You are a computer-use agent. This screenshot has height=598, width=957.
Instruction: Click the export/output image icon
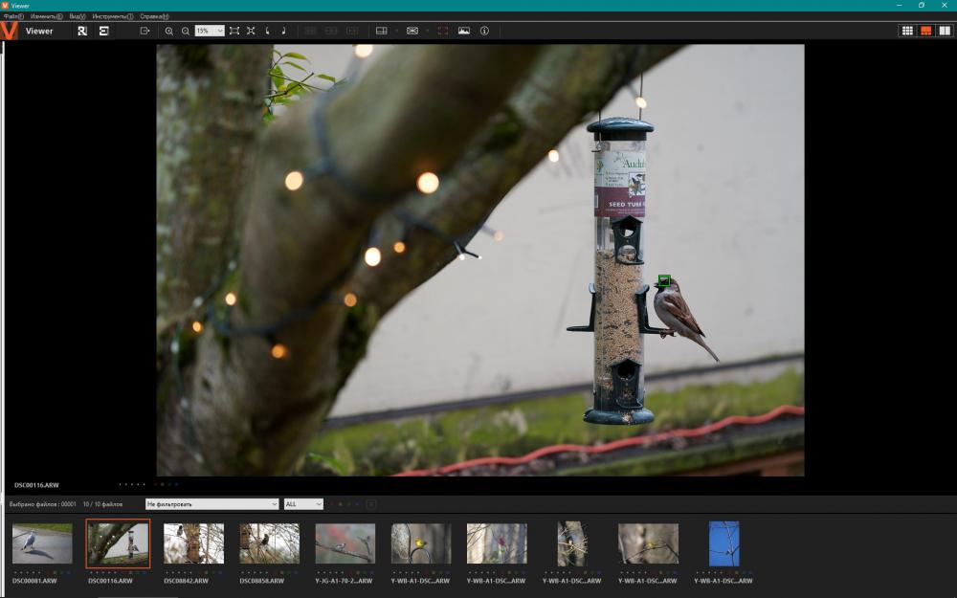pos(145,31)
